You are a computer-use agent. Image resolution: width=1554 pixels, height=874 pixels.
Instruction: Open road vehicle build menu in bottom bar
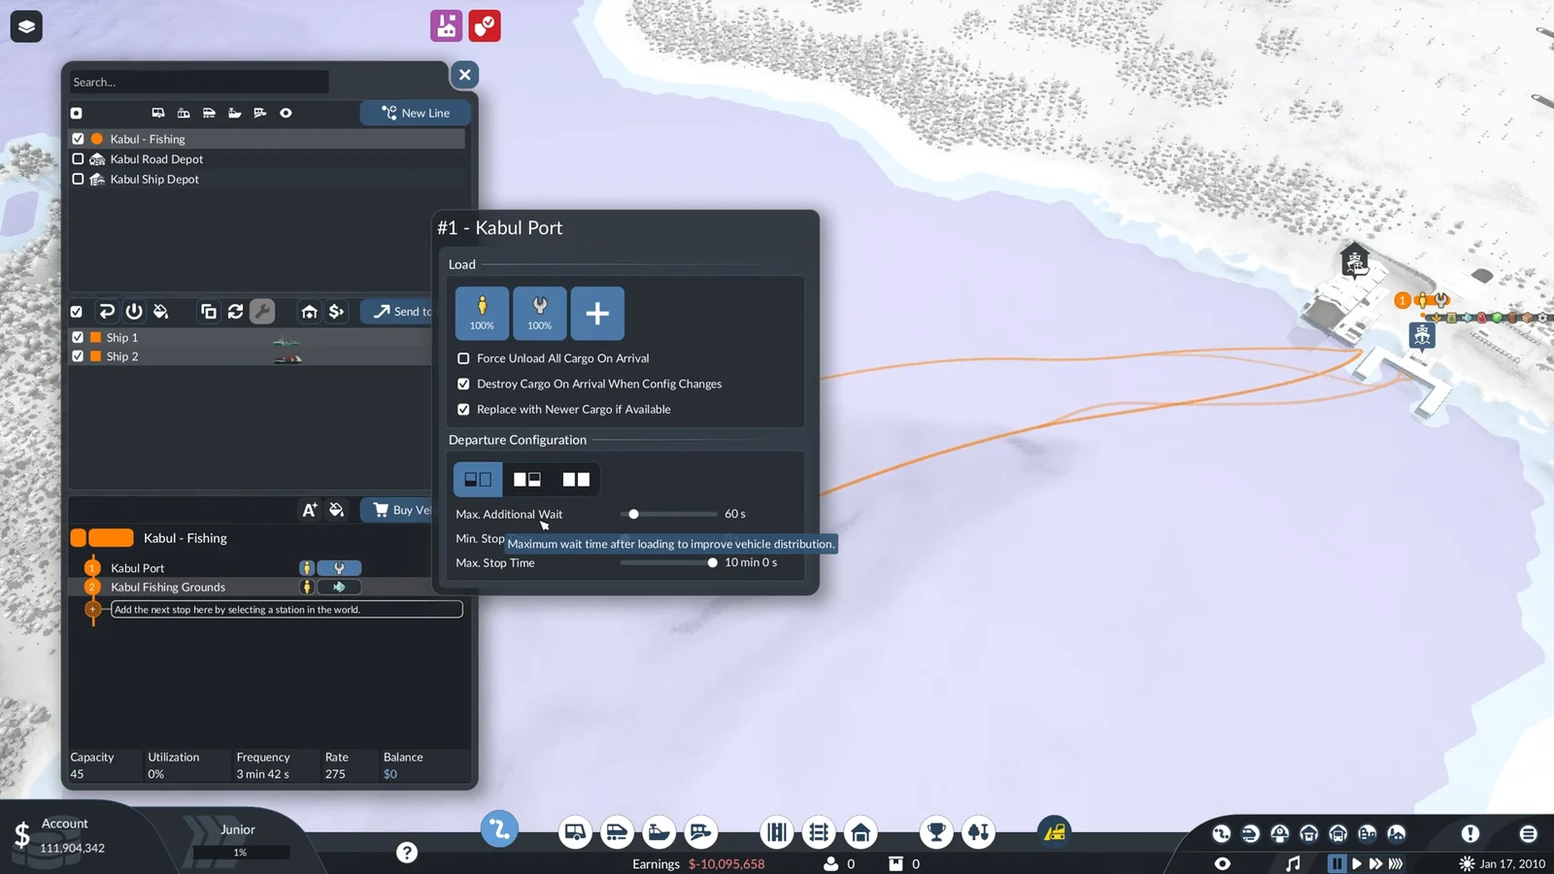coord(575,832)
